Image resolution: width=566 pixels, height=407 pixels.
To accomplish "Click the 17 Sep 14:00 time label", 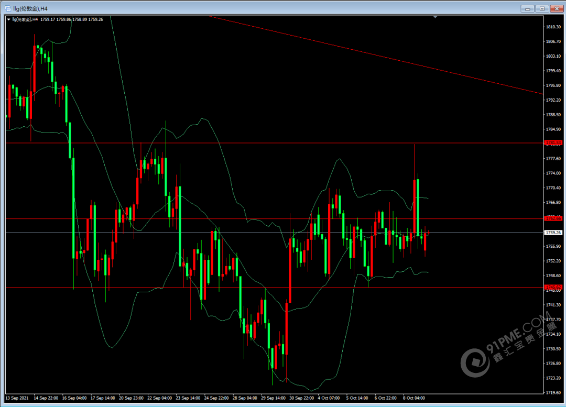I will click(x=103, y=398).
